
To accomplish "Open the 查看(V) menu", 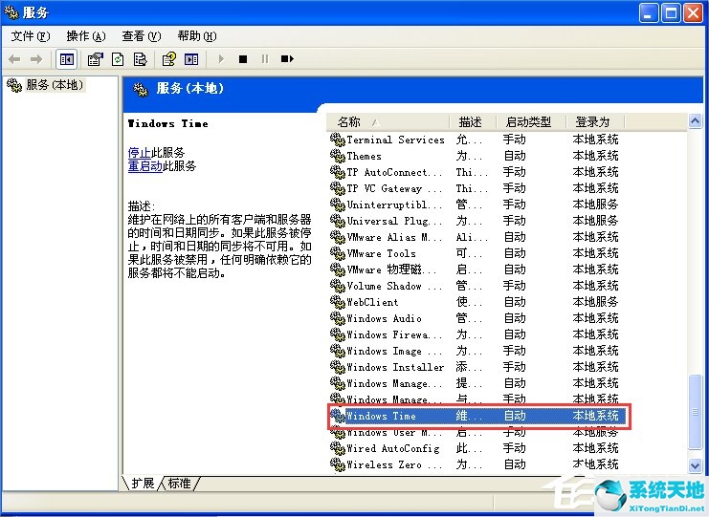I will (141, 36).
